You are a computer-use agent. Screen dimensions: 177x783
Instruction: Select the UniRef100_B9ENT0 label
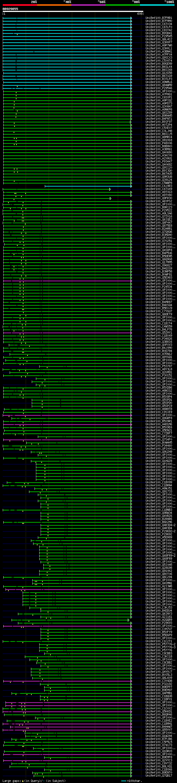pos(158,772)
